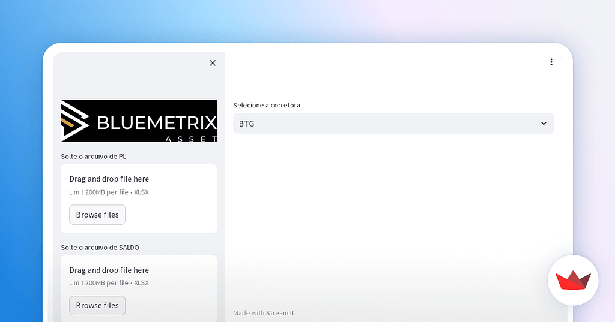Image resolution: width=615 pixels, height=322 pixels.
Task: Click the SALDO file drag-and-drop area
Action: (139, 288)
